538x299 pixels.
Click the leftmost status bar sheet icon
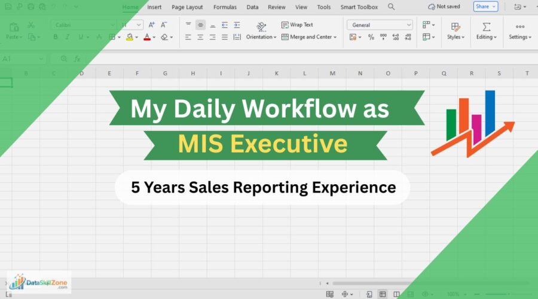[330, 294]
